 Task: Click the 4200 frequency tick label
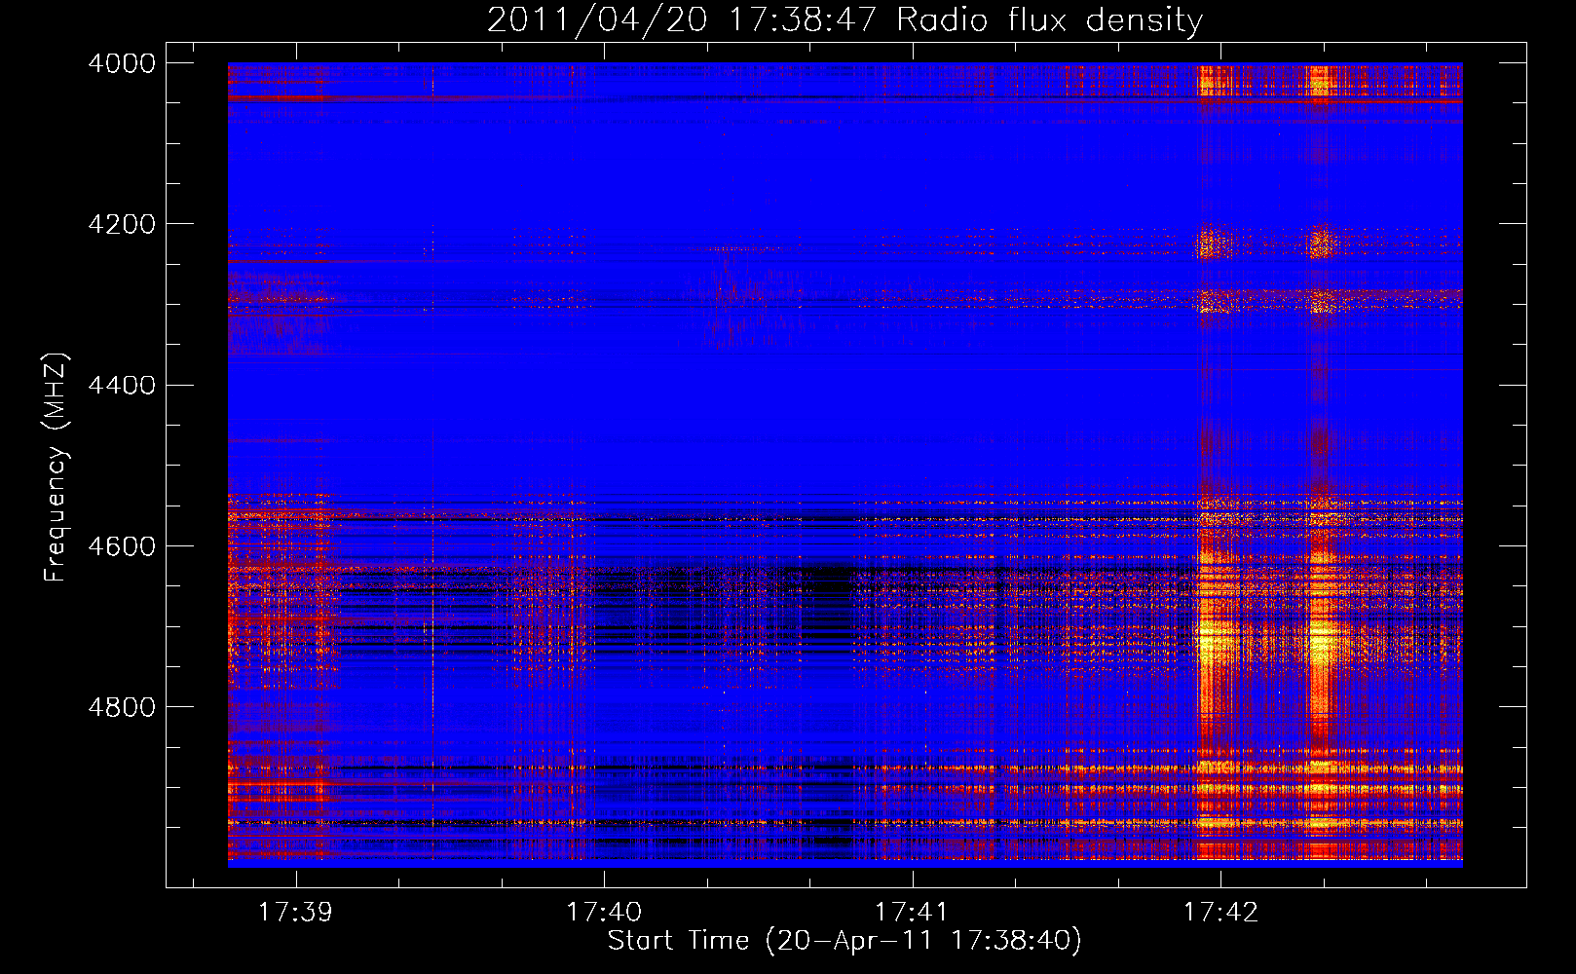tap(122, 224)
